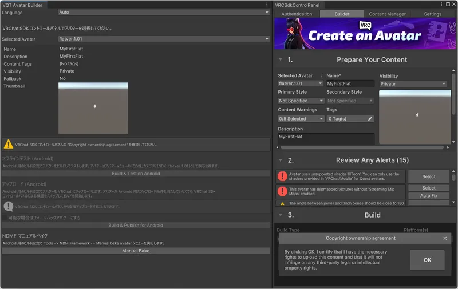This screenshot has height=289, width=458.
Task: Click yellow copyright warning triangle in VQT panel
Action: coord(9,144)
